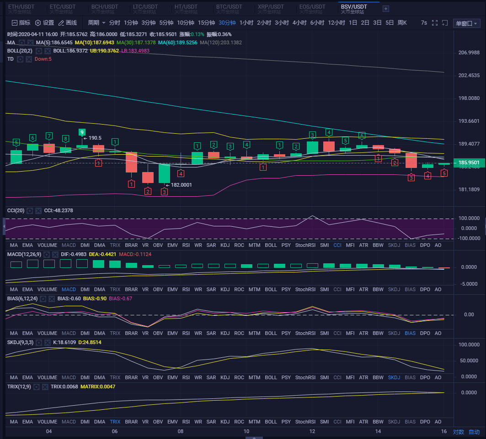The image size is (486, 439).
Task: Remove the MACD(12,26,9) indicator panel
Action: click(53, 254)
